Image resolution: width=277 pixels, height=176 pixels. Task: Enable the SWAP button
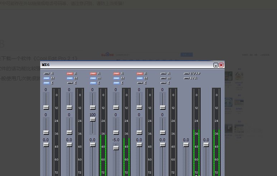point(187,73)
